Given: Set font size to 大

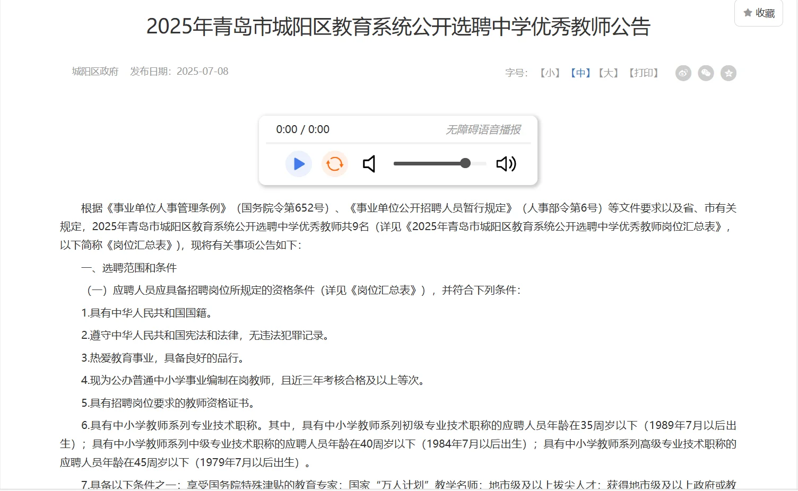Looking at the screenshot, I should tap(609, 73).
